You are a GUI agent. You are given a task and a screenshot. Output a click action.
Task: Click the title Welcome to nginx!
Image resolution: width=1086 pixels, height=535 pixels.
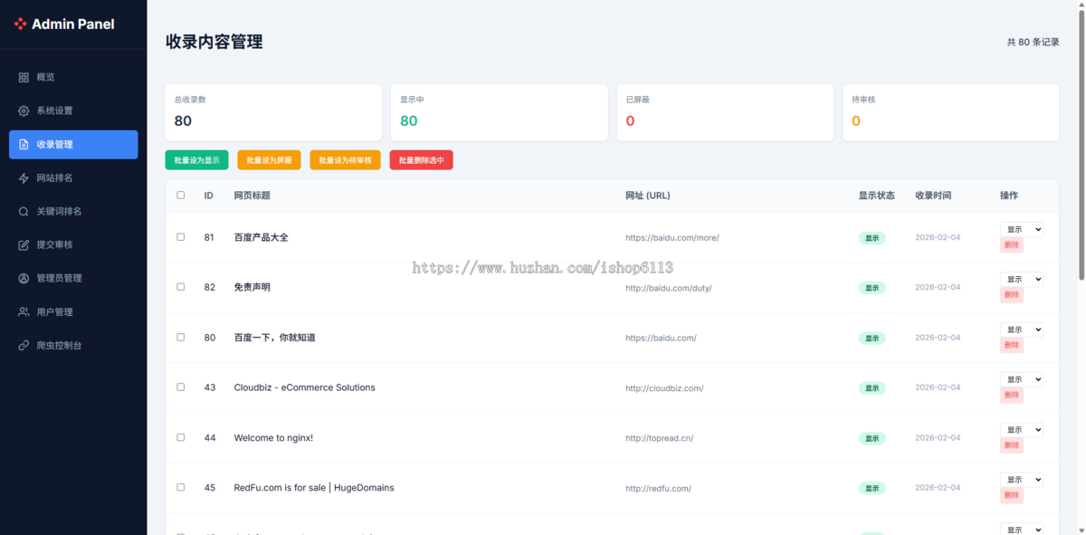[x=273, y=437]
